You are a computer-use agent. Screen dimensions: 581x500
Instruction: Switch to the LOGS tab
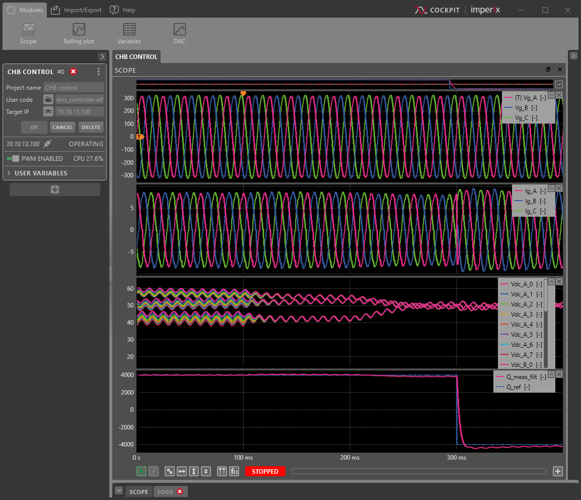click(x=166, y=491)
